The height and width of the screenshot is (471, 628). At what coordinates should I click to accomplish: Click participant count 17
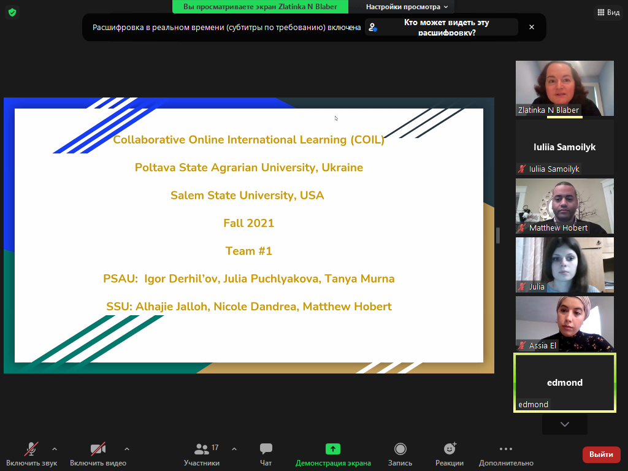[215, 447]
